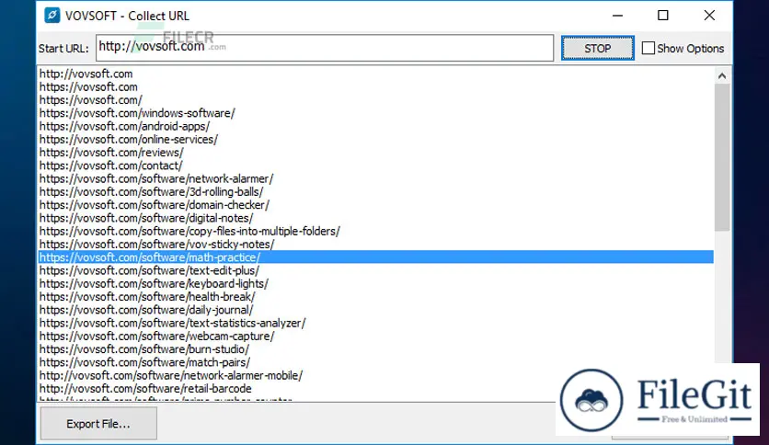Stop the URL collection with STOP button
Viewport: 769px width, 445px height.
tap(597, 48)
